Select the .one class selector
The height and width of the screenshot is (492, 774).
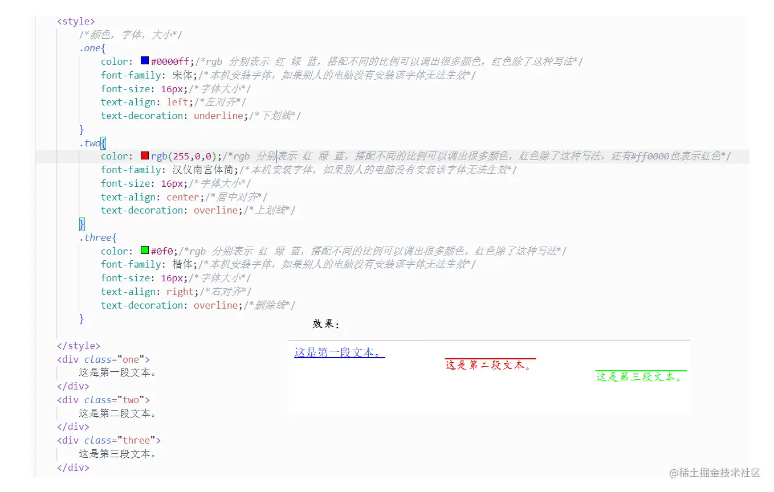90,48
